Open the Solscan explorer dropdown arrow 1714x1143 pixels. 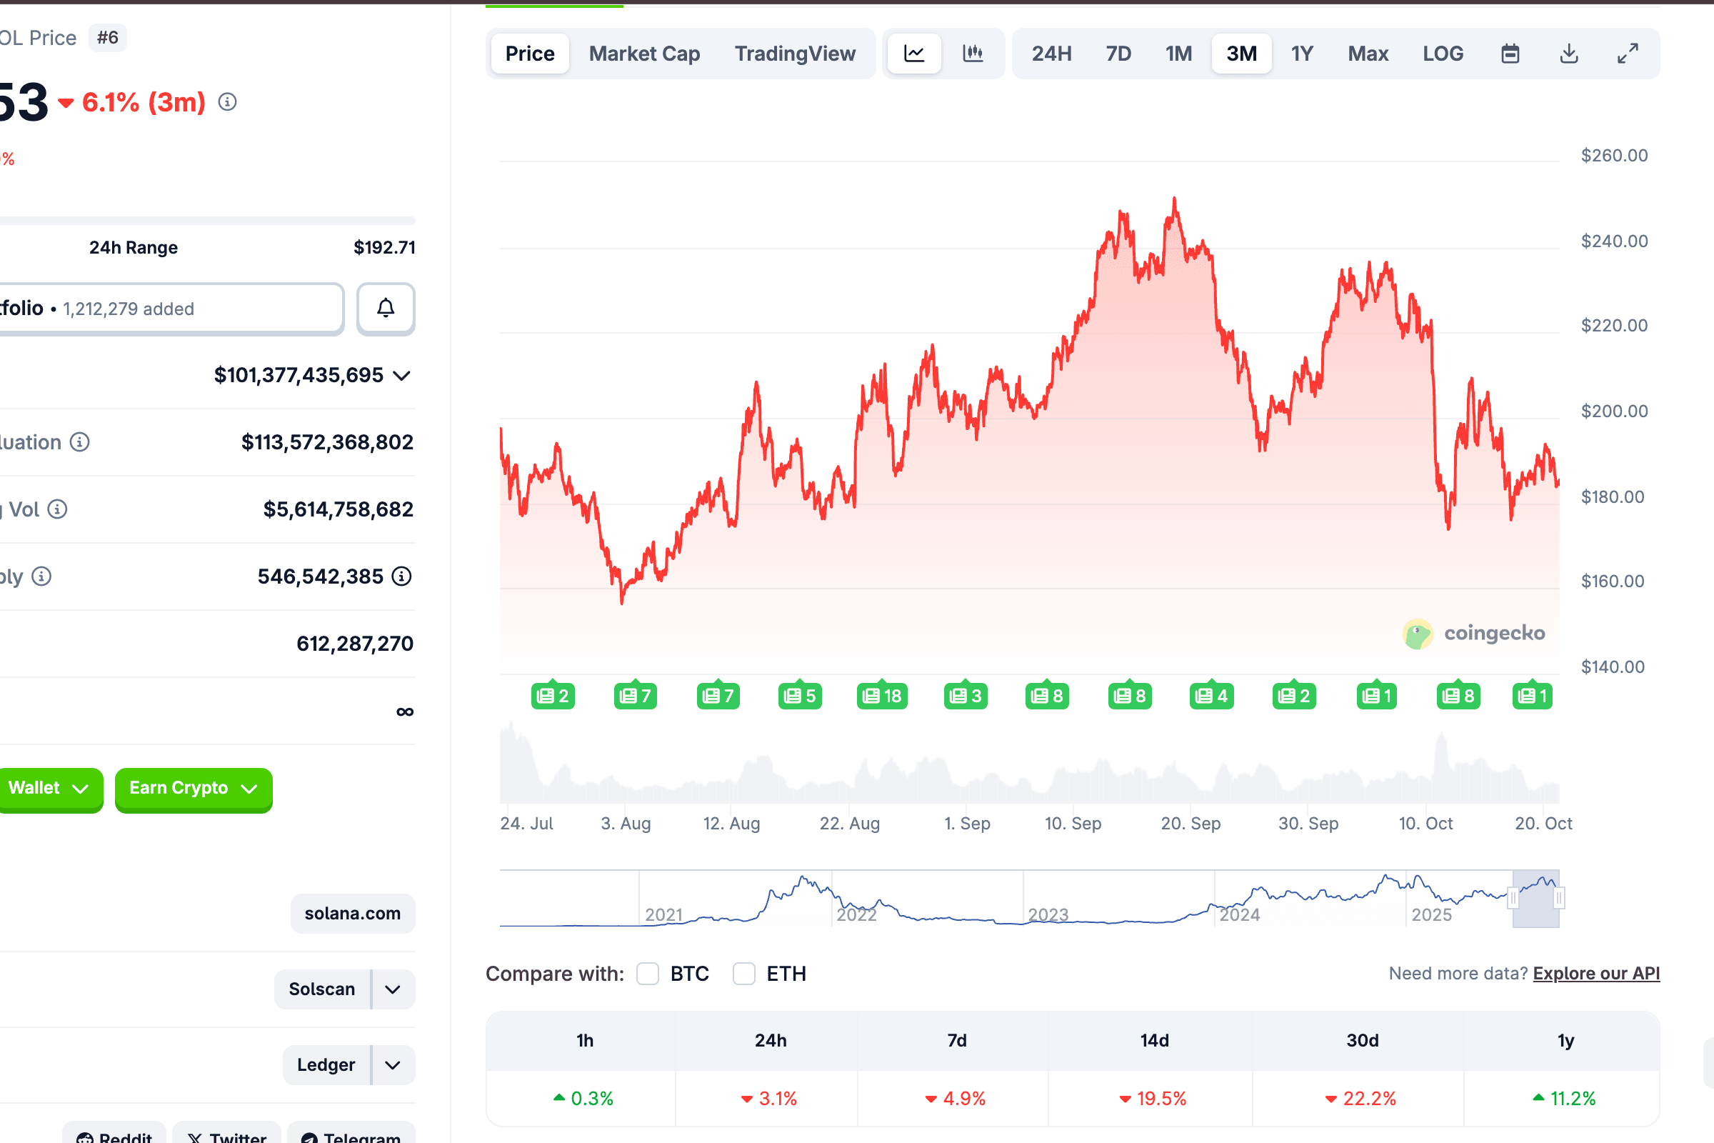(393, 989)
